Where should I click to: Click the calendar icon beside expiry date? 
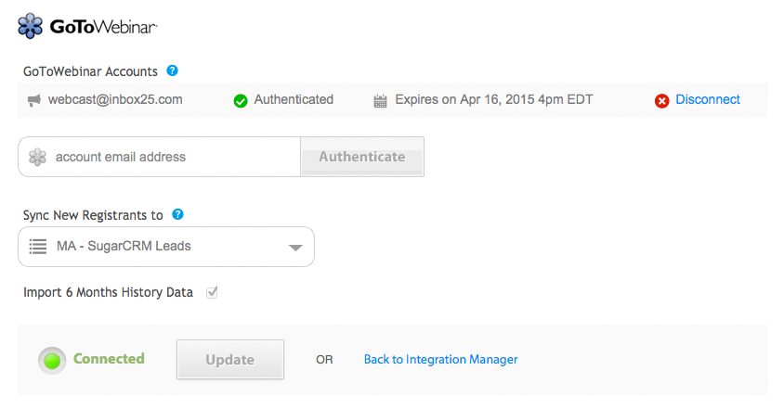(381, 101)
